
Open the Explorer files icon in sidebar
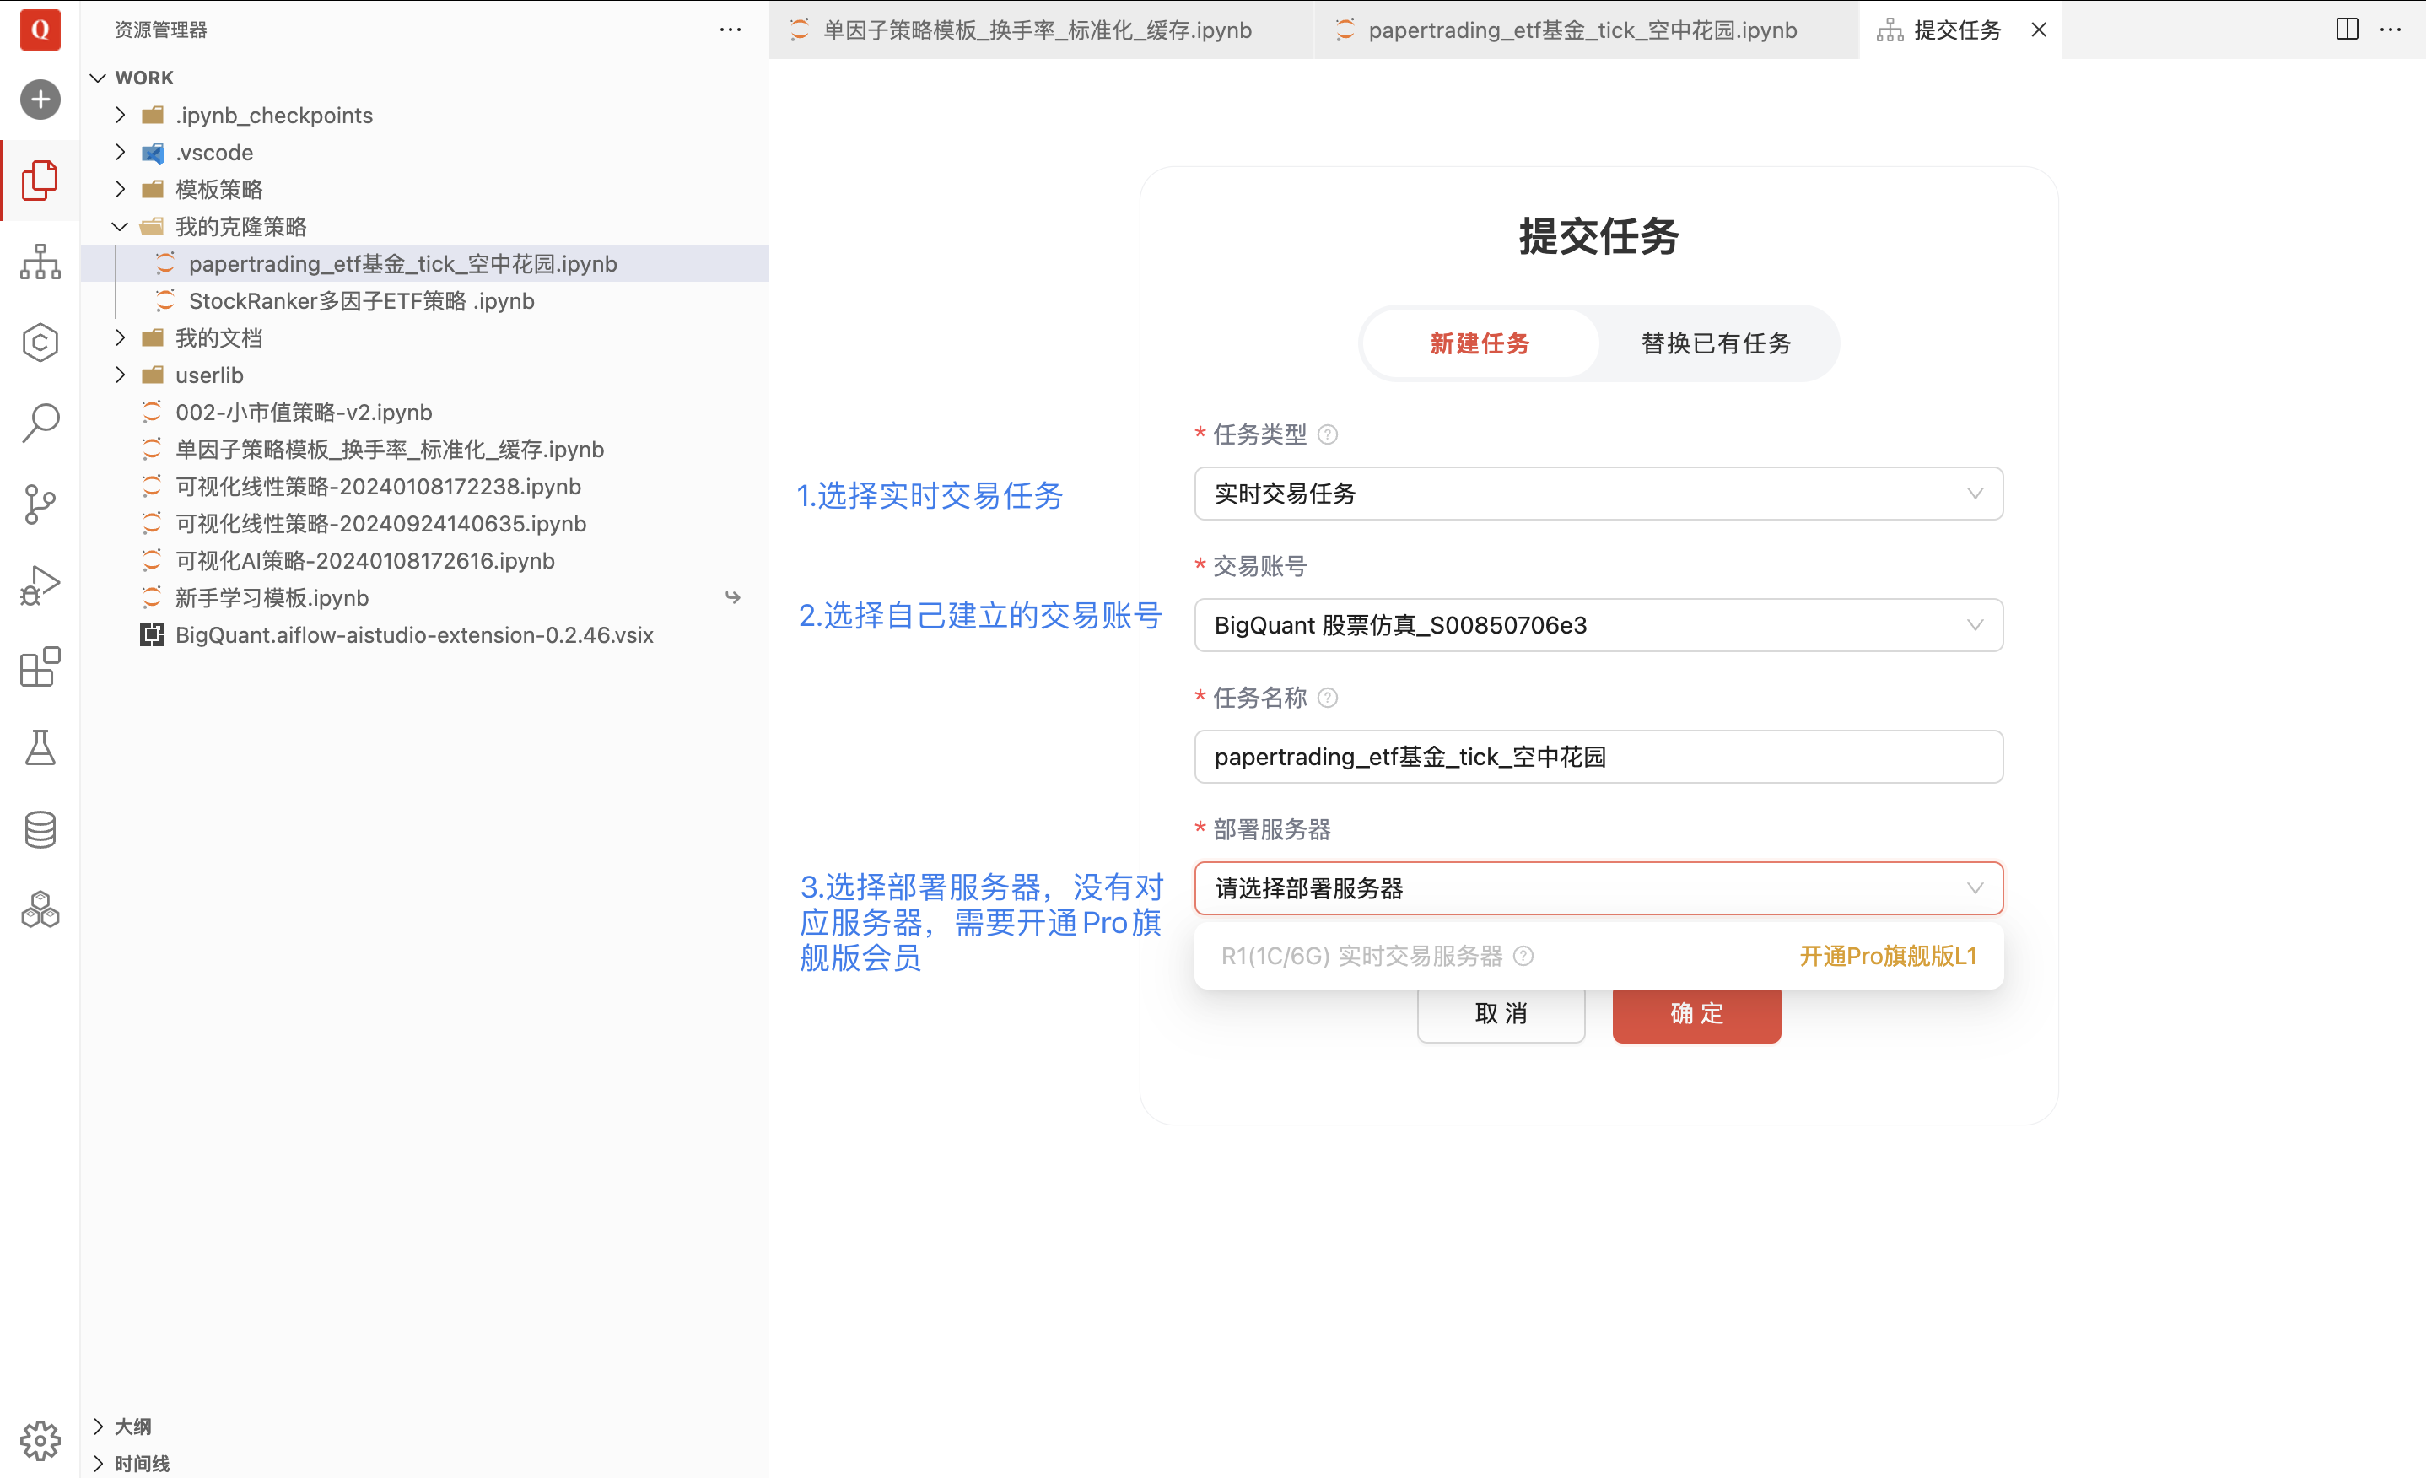[x=40, y=181]
